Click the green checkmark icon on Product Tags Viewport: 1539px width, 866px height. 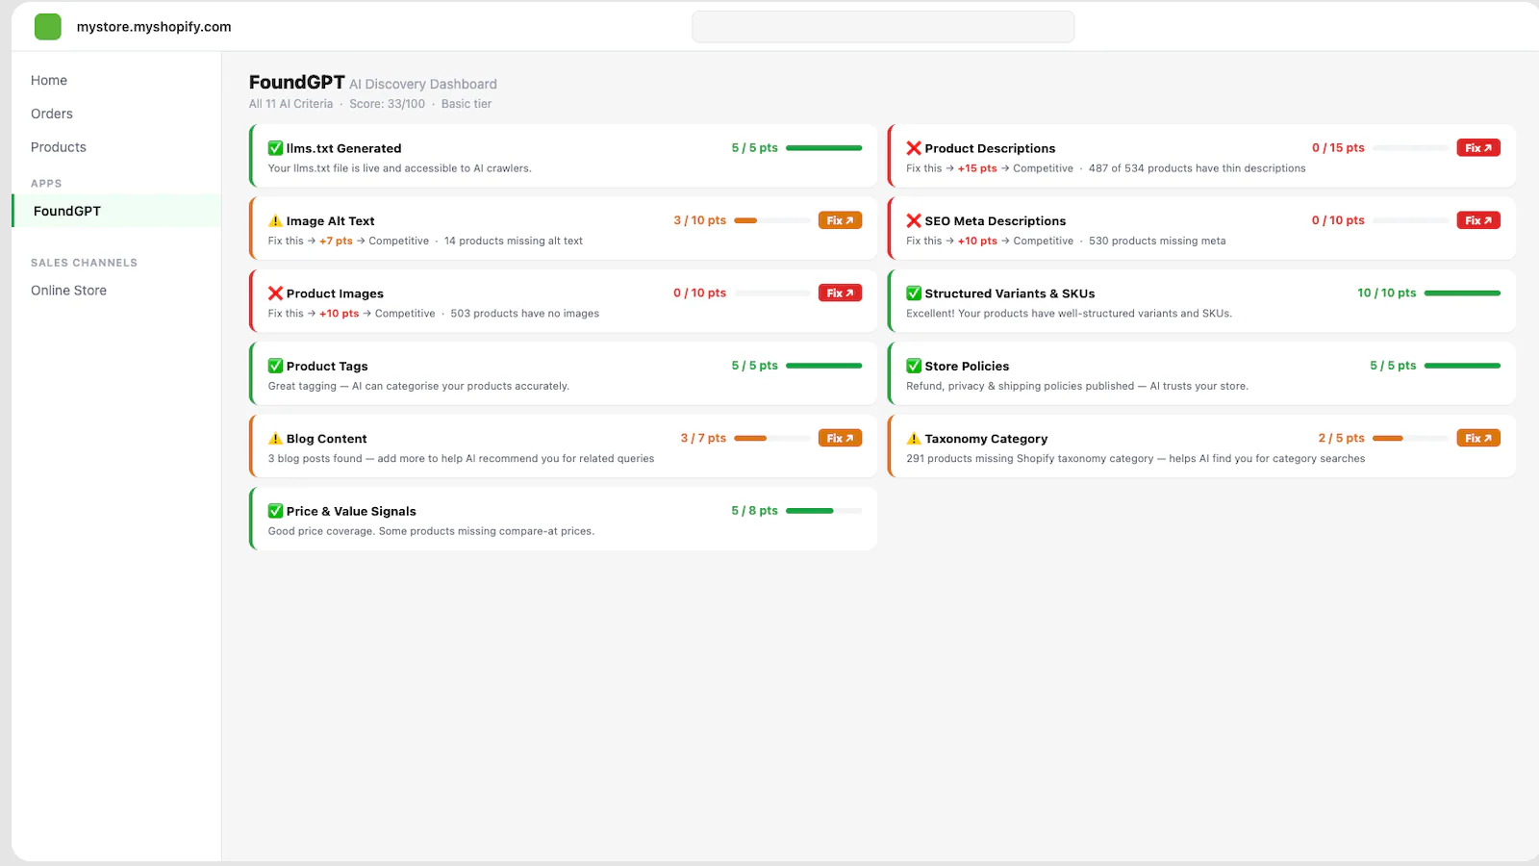coord(274,366)
